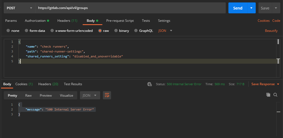Open the POST method dropdown

(19, 8)
